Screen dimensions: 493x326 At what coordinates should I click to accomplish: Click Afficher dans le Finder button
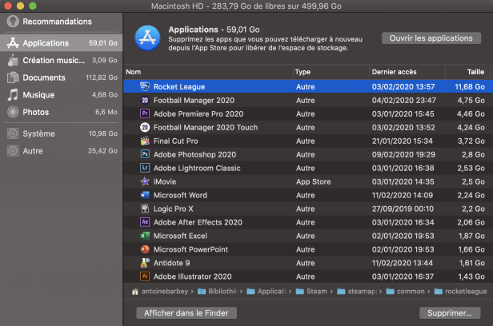186,313
